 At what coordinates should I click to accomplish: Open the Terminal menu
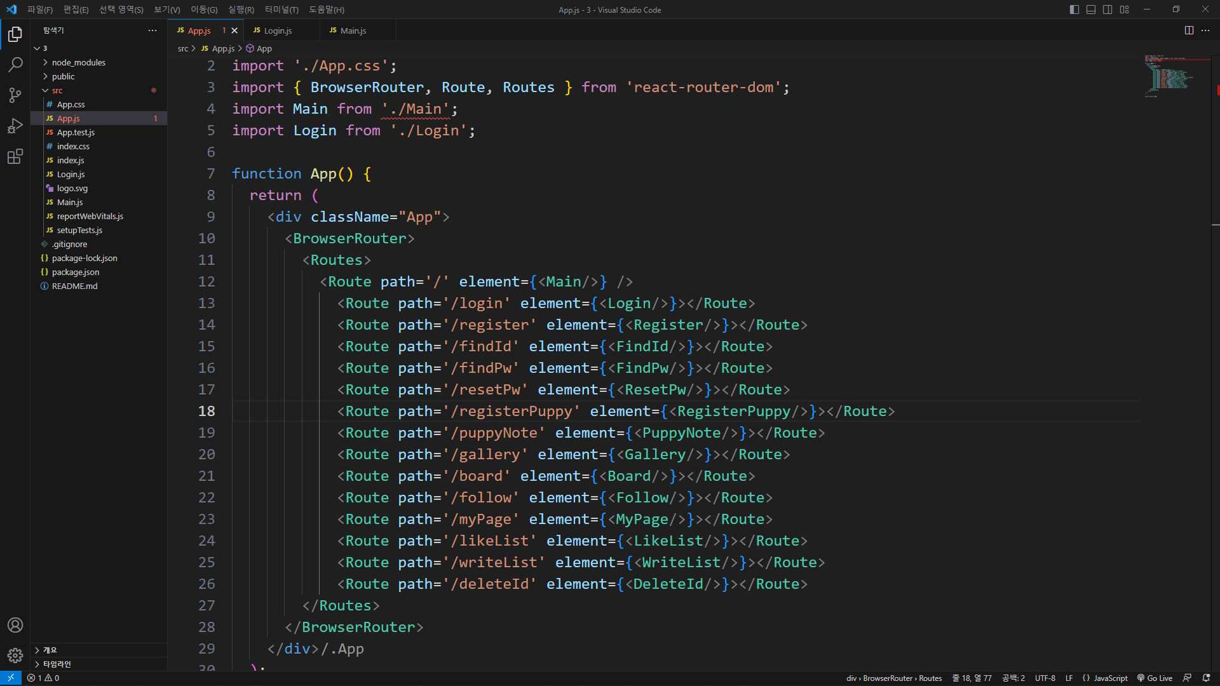(x=281, y=10)
